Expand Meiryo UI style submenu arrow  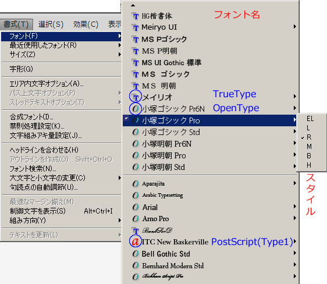click(294, 27)
